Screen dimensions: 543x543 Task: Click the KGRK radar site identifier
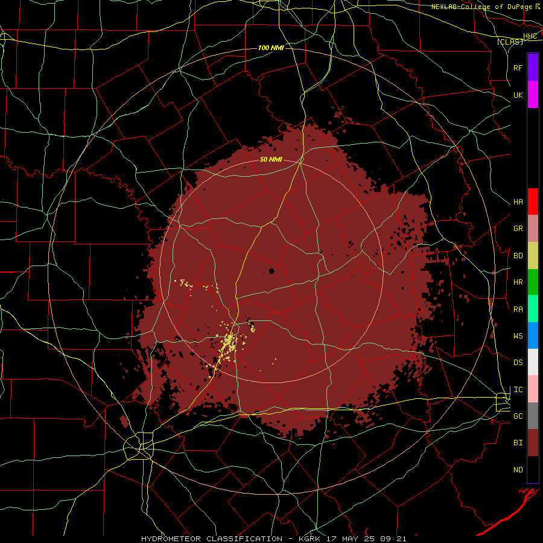[x=311, y=539]
